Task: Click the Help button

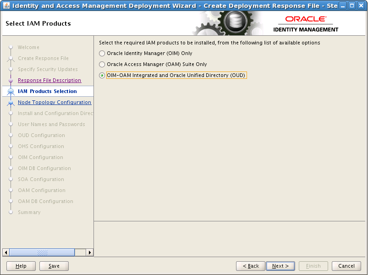Action: pyautogui.click(x=21, y=266)
